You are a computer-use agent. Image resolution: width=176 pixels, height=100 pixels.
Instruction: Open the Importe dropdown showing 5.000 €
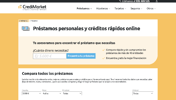coord(31,93)
